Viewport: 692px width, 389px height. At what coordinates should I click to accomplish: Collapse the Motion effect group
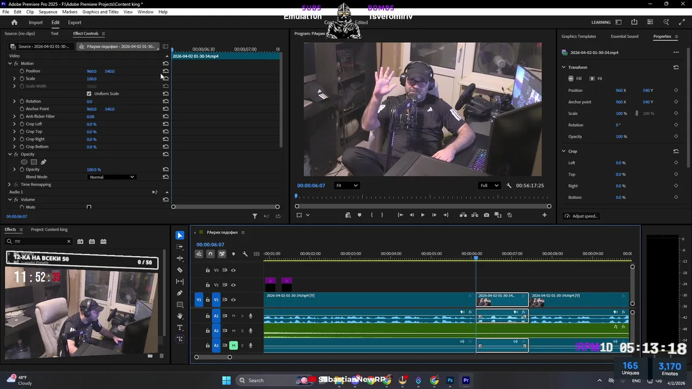[x=10, y=64]
